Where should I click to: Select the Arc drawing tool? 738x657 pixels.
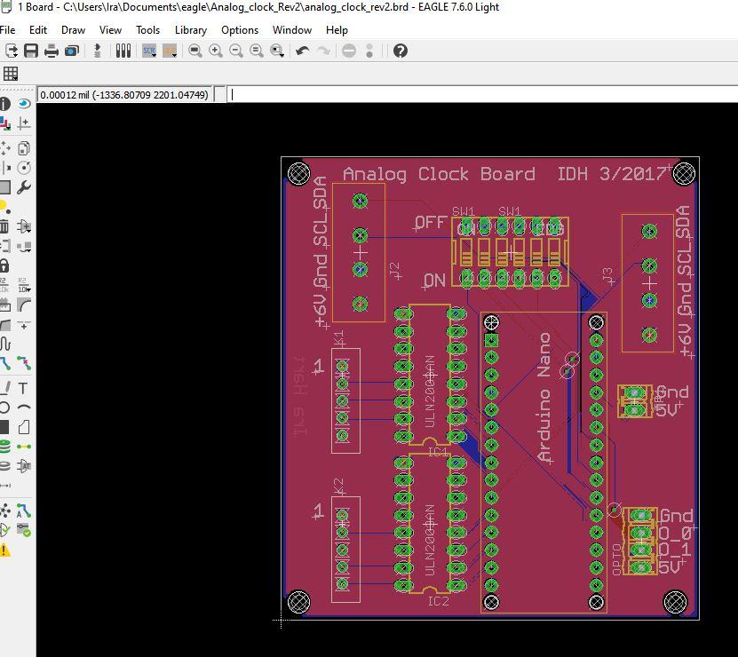(24, 408)
